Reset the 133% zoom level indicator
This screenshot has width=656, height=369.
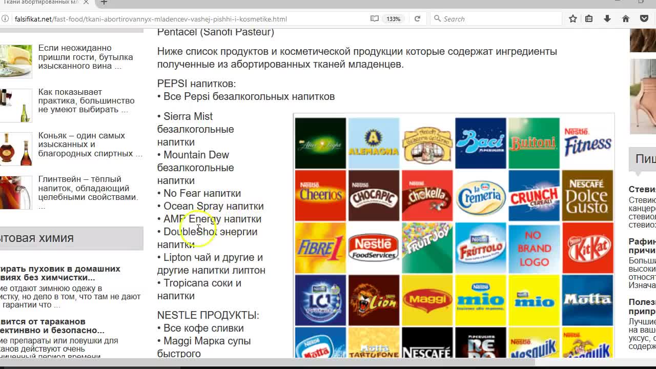point(394,19)
